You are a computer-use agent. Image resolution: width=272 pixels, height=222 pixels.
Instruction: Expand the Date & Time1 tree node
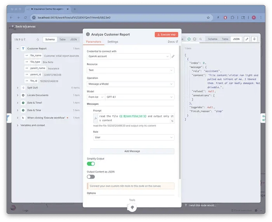(x=17, y=102)
